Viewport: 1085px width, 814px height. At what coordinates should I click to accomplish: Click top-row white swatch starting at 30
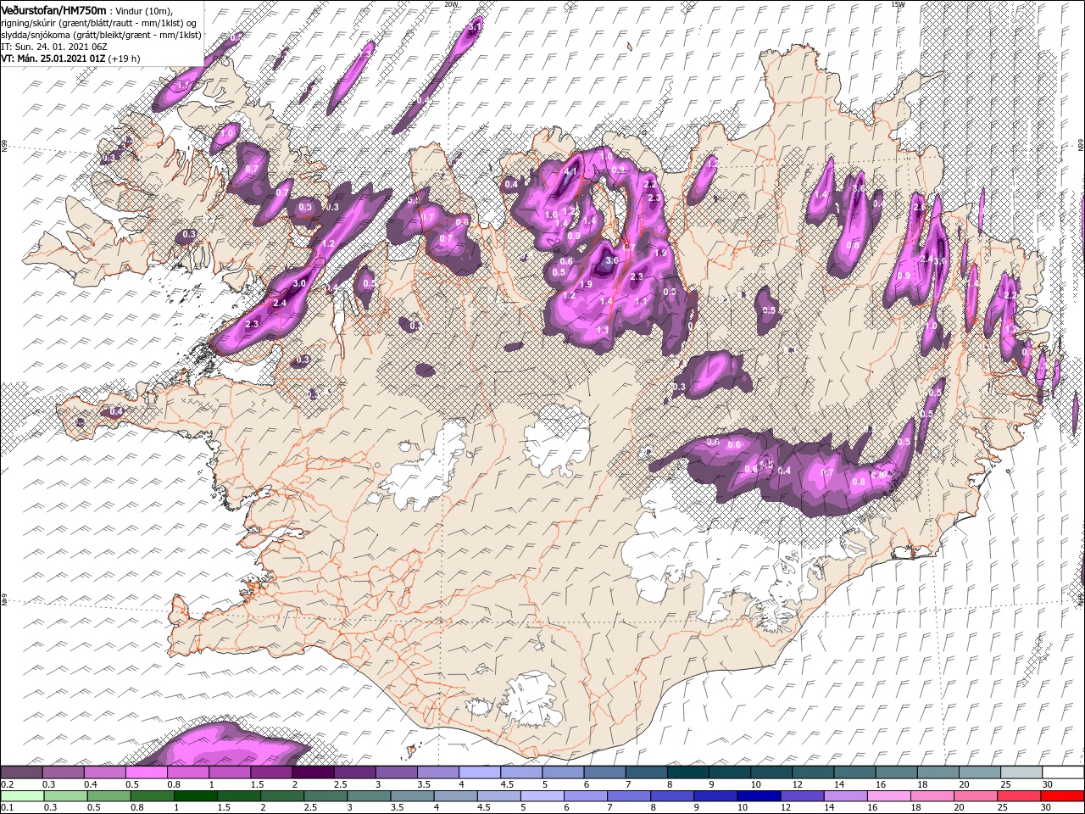1062,772
